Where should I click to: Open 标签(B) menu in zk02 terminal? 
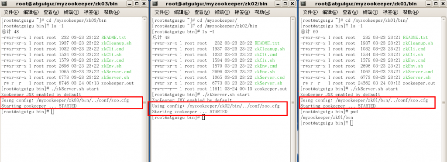point(242,13)
